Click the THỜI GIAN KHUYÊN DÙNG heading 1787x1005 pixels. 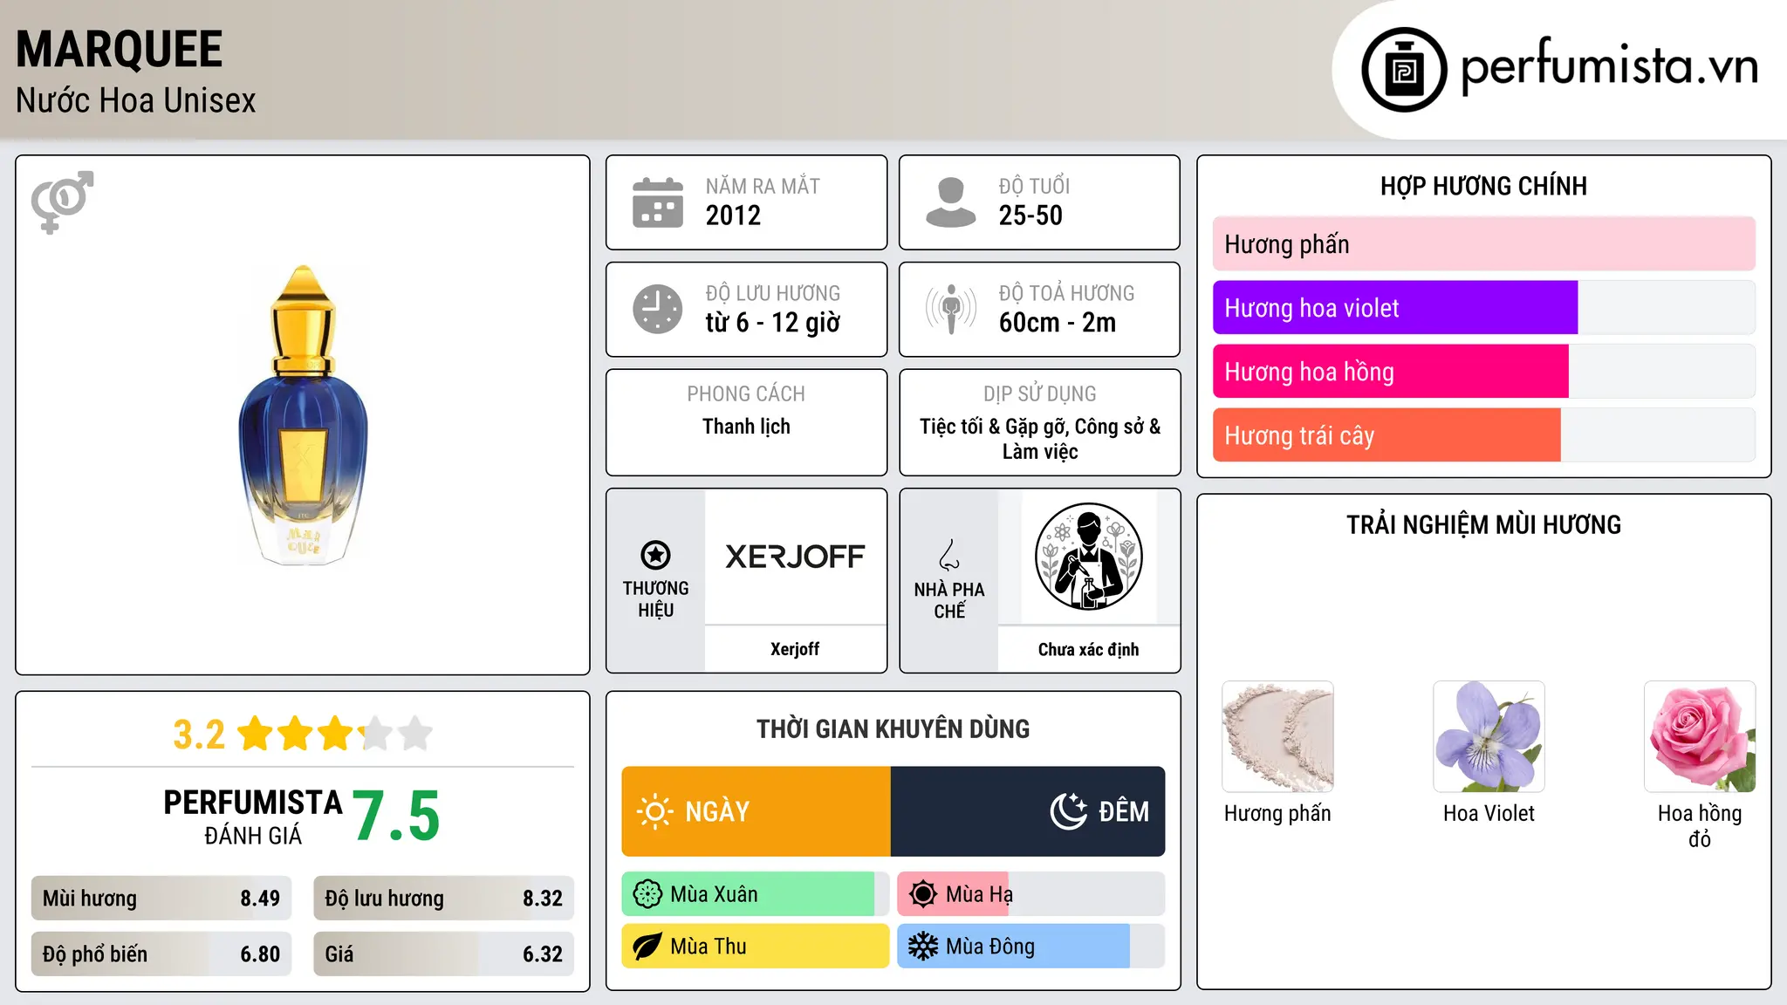click(893, 728)
